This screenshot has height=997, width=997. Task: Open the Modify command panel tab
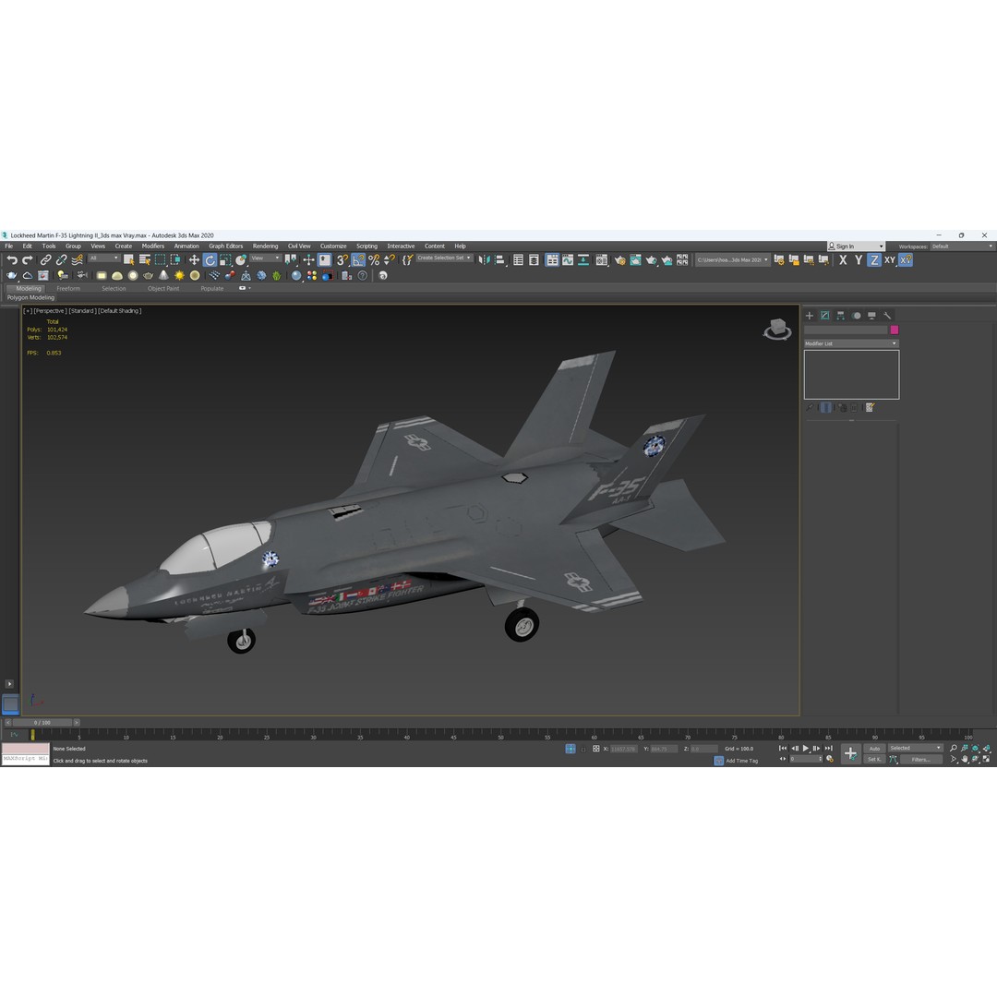(x=824, y=316)
